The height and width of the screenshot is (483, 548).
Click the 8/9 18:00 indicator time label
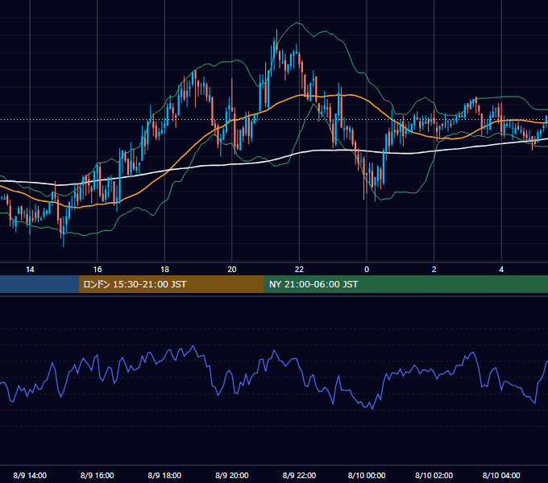(x=164, y=475)
